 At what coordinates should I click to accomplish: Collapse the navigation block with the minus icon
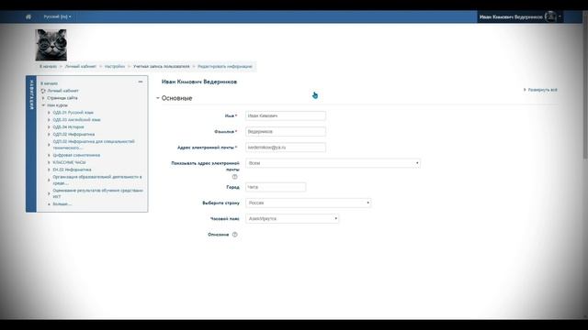coord(141,82)
